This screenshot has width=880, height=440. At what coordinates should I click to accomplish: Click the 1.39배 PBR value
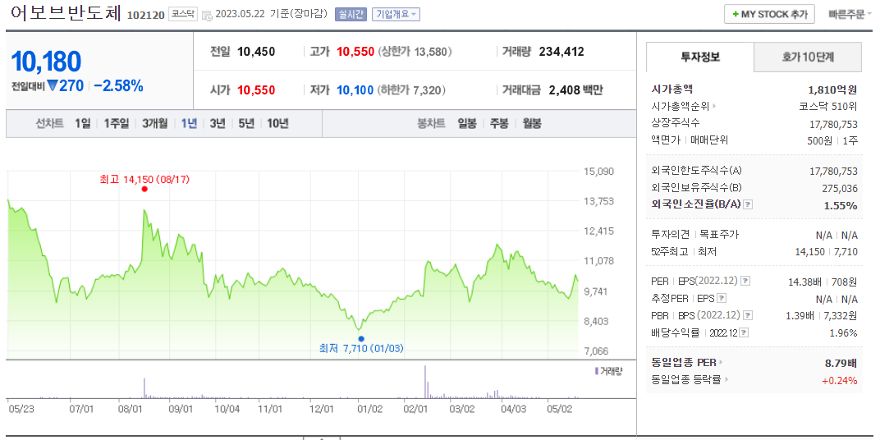tap(800, 315)
